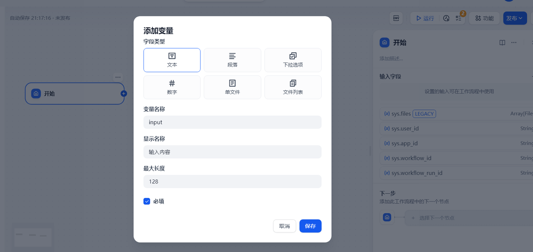533x252 pixels.
Task: Open the checklist icon with badge 2
Action: point(459,18)
